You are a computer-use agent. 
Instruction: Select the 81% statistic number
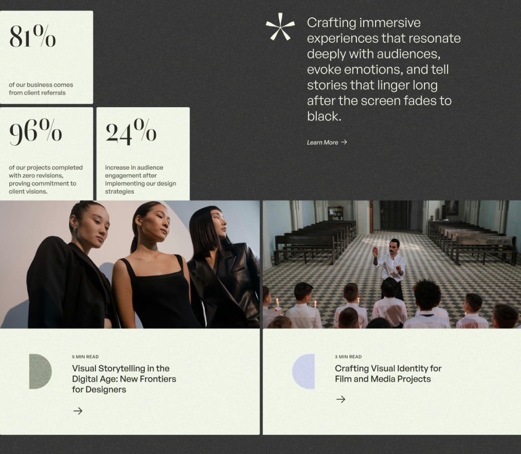tap(32, 36)
